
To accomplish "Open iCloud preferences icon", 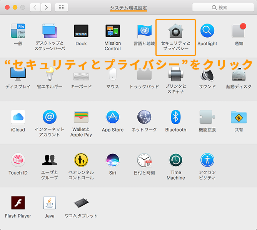I will point(18,117).
